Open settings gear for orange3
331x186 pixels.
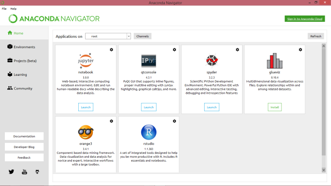pos(111,121)
